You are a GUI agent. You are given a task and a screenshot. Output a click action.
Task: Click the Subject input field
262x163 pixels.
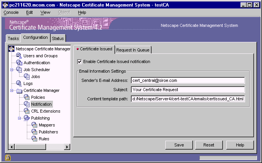188,90
